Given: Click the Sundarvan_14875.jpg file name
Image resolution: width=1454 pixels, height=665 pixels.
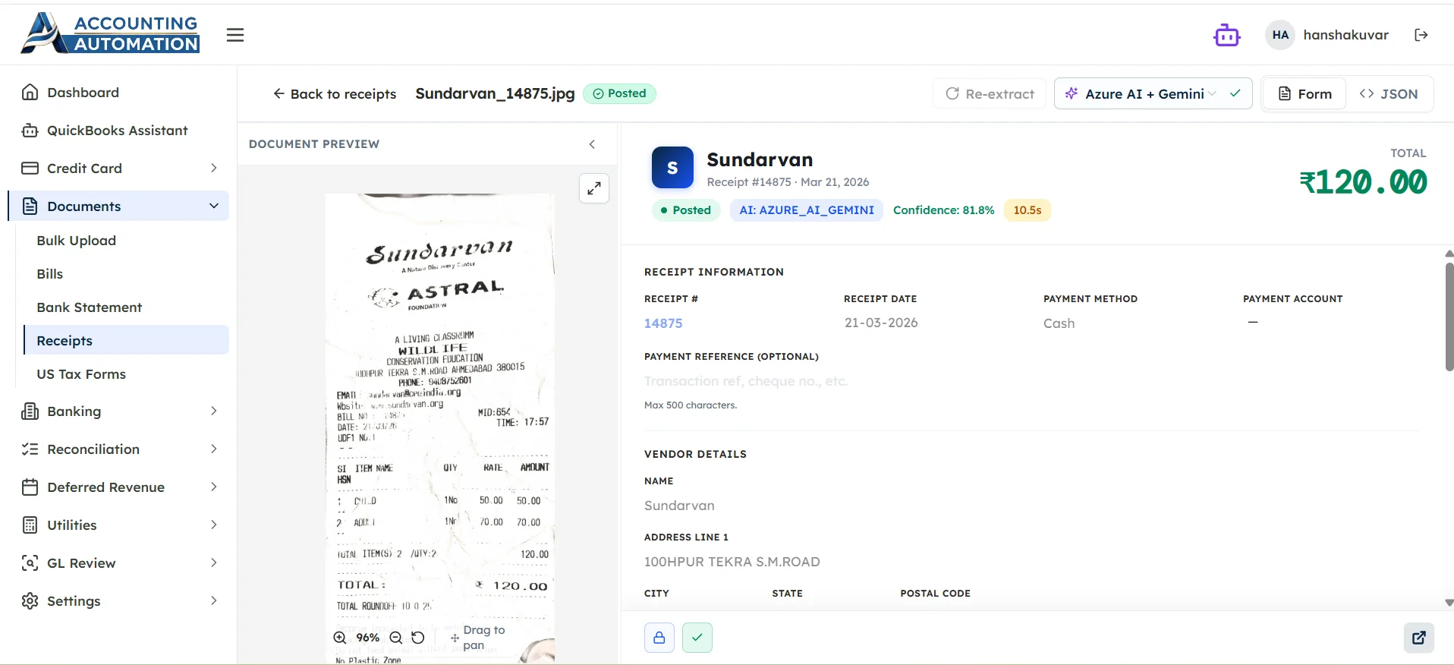Looking at the screenshot, I should tap(495, 93).
